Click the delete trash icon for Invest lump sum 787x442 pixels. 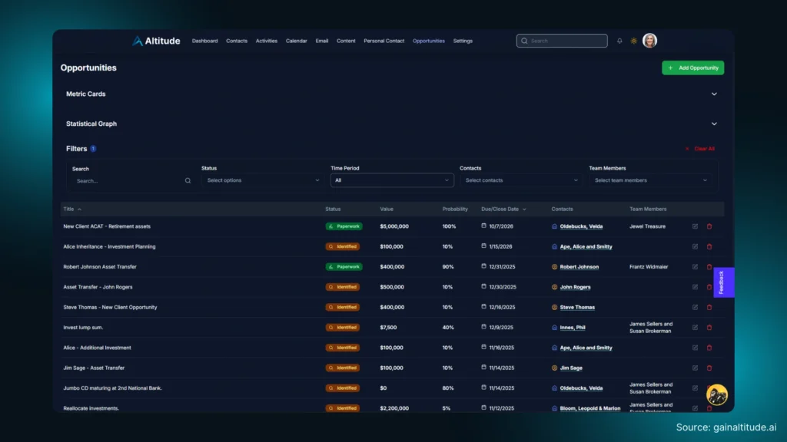(x=709, y=327)
